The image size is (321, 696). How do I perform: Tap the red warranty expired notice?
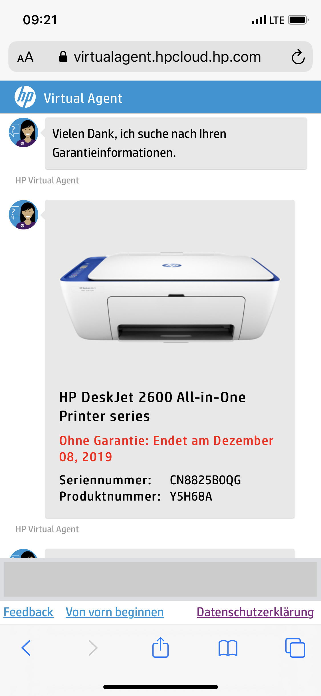166,449
